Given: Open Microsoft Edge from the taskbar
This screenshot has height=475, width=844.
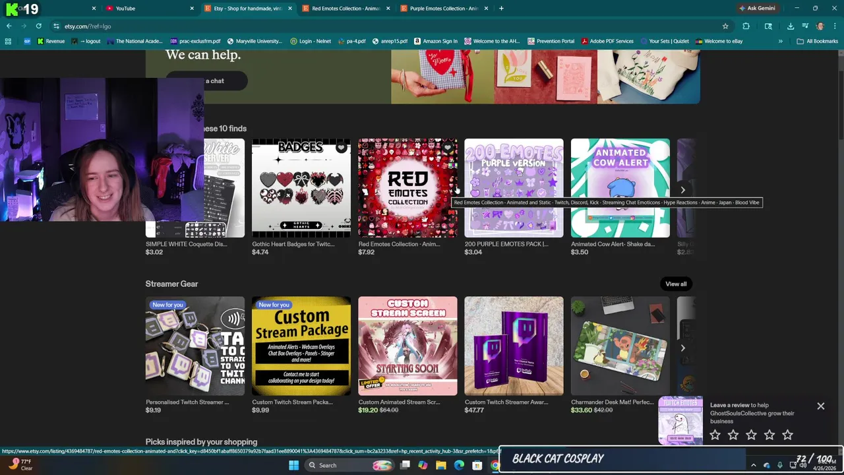Looking at the screenshot, I should coord(459,465).
